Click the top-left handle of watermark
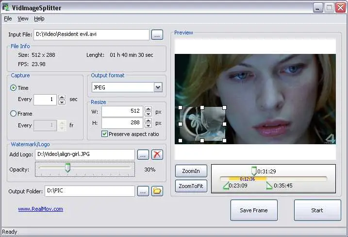 click(180, 107)
